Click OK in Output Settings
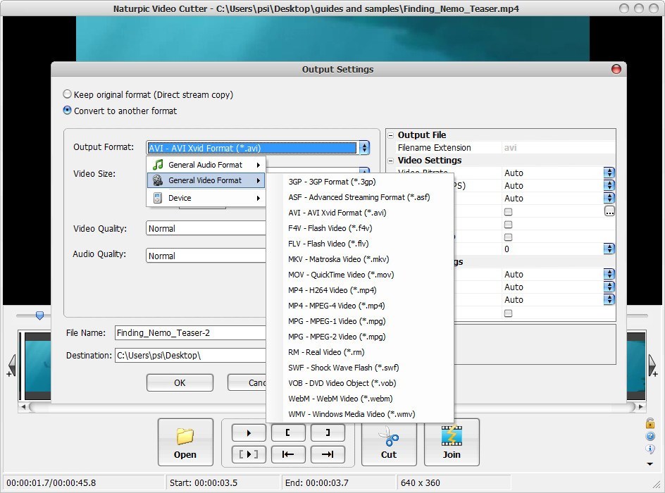665x493 pixels. pos(180,382)
